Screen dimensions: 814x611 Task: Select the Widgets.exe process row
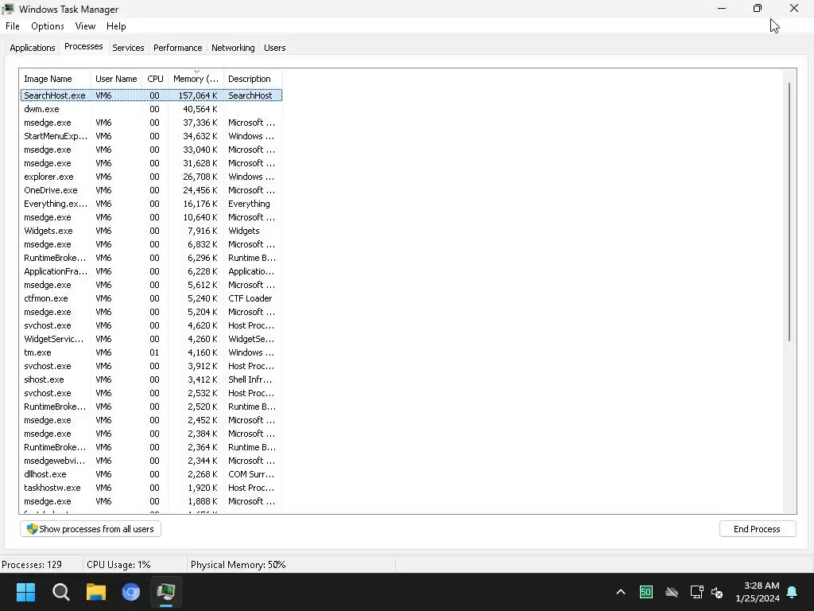[x=151, y=231]
